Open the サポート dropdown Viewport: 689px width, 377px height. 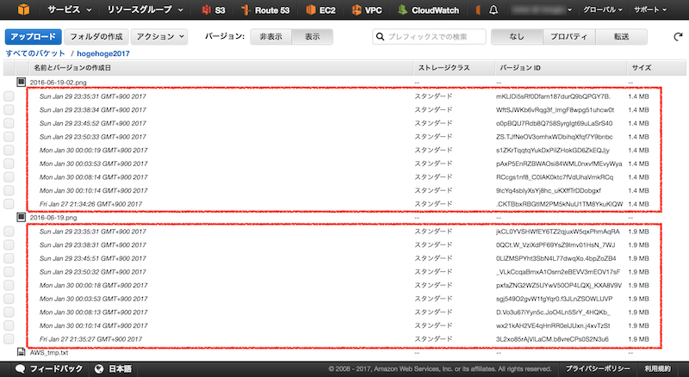(650, 9)
